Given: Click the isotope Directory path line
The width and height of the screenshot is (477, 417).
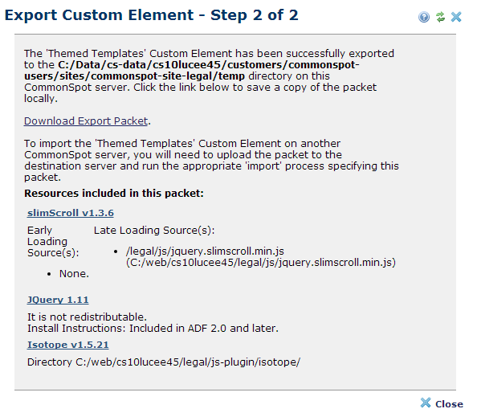Looking at the screenshot, I should tap(164, 362).
